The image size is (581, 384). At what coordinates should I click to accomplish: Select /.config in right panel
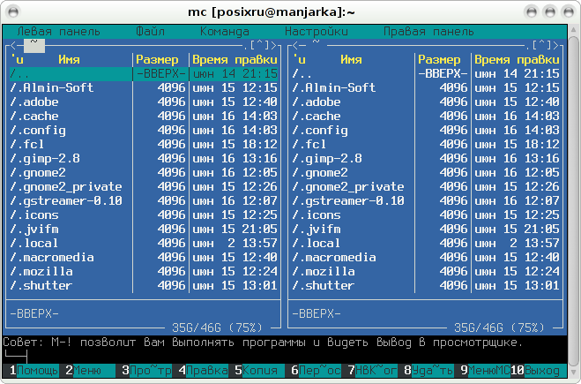(425, 131)
